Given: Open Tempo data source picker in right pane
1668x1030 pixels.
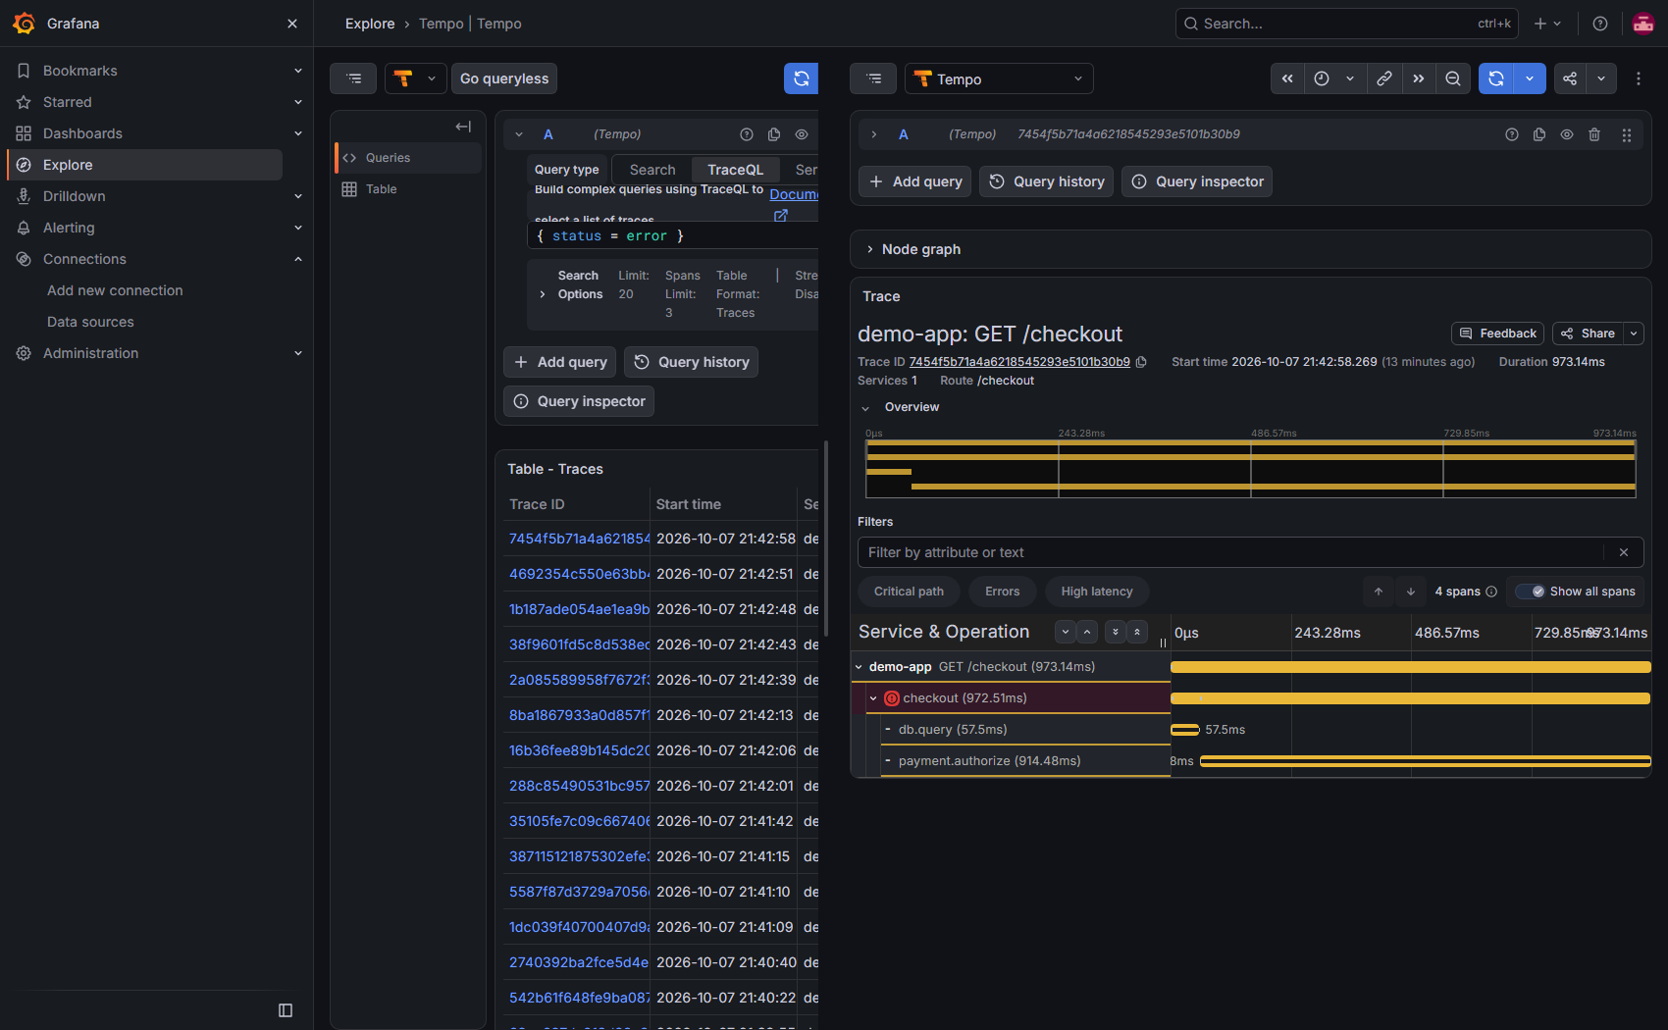Looking at the screenshot, I should [x=999, y=78].
